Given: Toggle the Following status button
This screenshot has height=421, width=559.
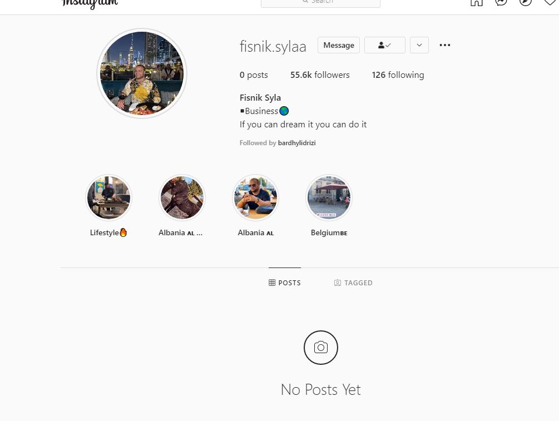Looking at the screenshot, I should (385, 45).
